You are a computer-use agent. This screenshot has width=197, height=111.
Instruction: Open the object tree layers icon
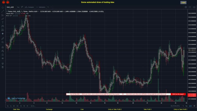pyautogui.click(x=3, y=63)
